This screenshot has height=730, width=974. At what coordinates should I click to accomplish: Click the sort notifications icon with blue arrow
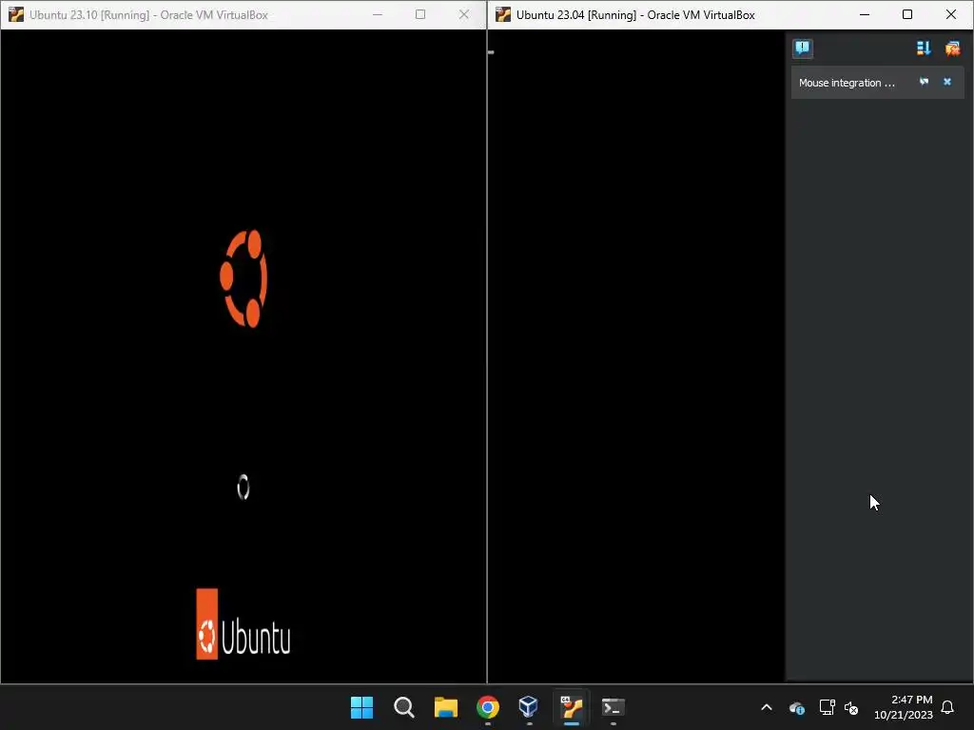pos(923,48)
